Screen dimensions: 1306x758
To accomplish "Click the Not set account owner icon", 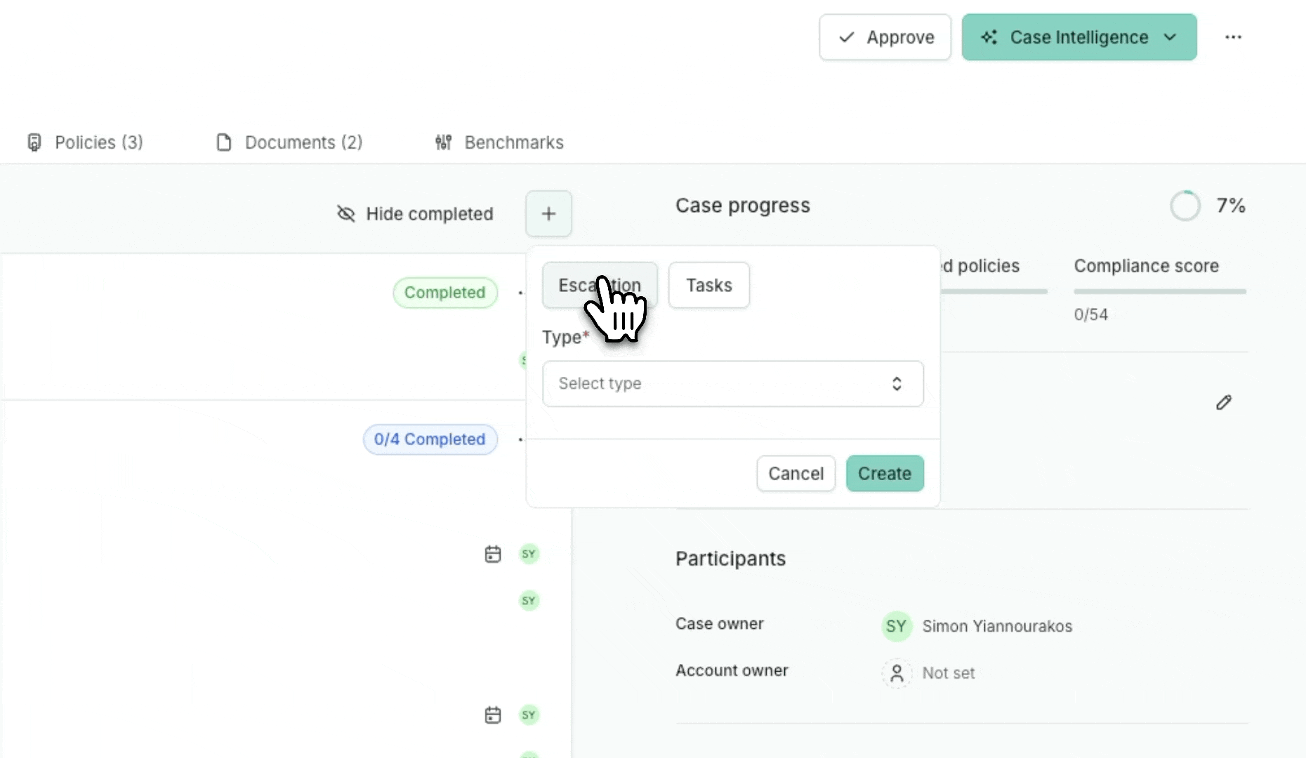I will [x=897, y=673].
